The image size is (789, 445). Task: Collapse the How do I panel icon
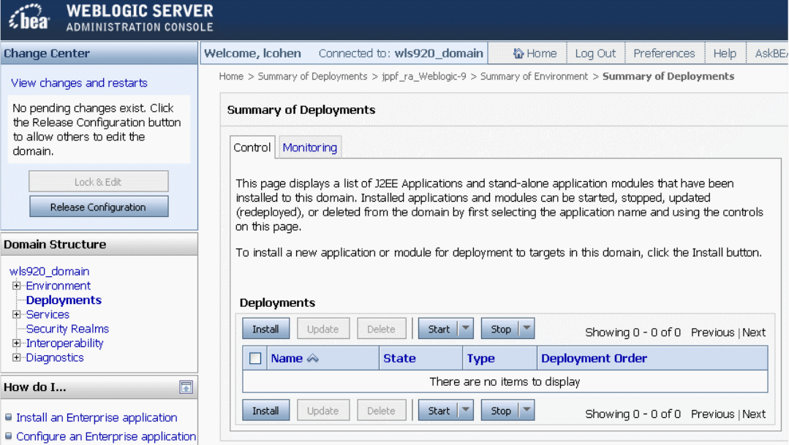(186, 387)
